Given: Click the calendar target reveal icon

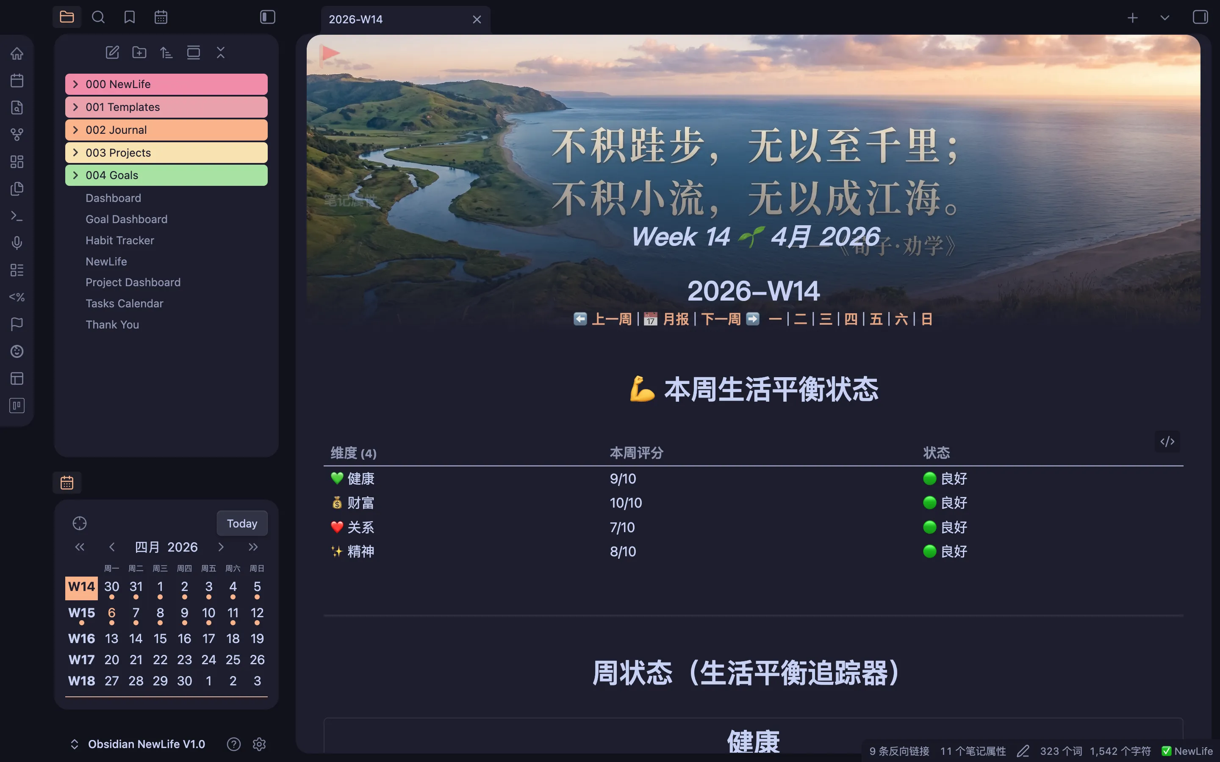Looking at the screenshot, I should pos(80,524).
